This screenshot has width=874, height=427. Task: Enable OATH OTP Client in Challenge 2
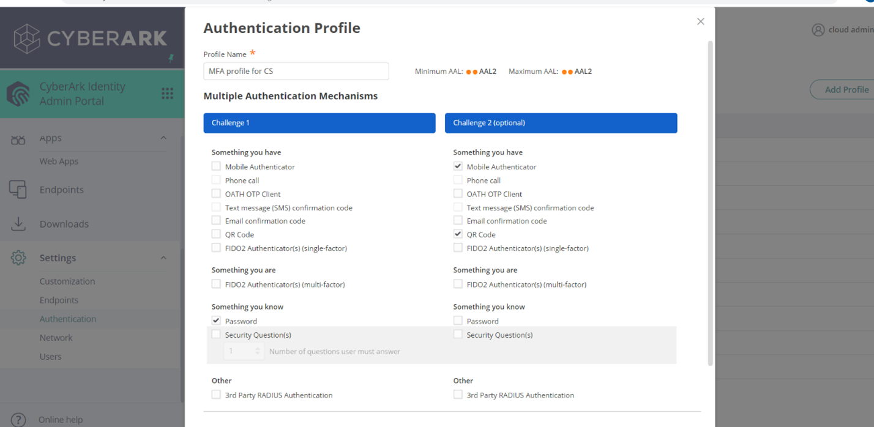point(458,193)
